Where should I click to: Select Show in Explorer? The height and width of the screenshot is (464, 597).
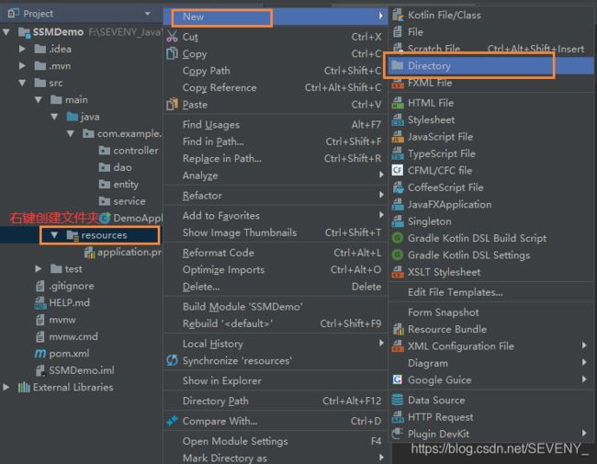(x=276, y=380)
